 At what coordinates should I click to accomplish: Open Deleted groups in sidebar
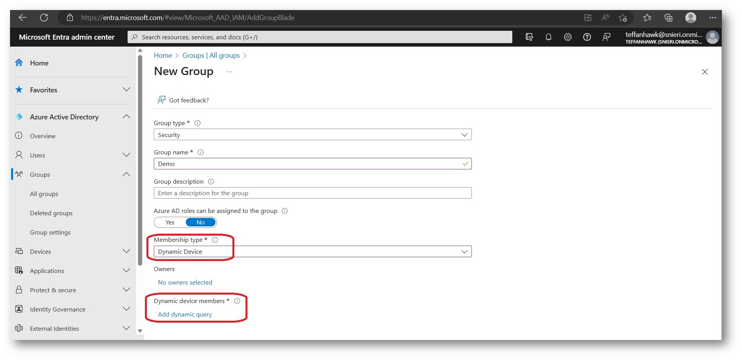coord(51,213)
